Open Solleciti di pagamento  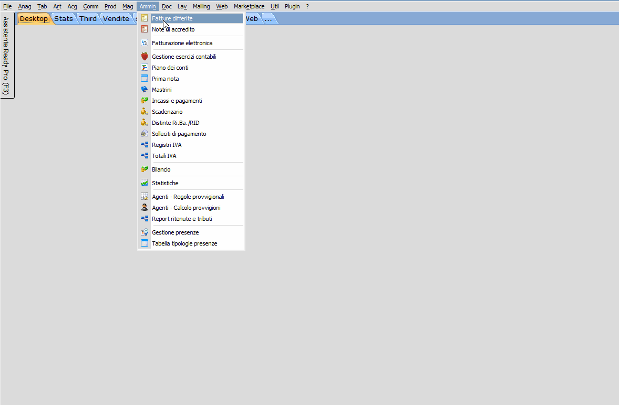coord(191,134)
